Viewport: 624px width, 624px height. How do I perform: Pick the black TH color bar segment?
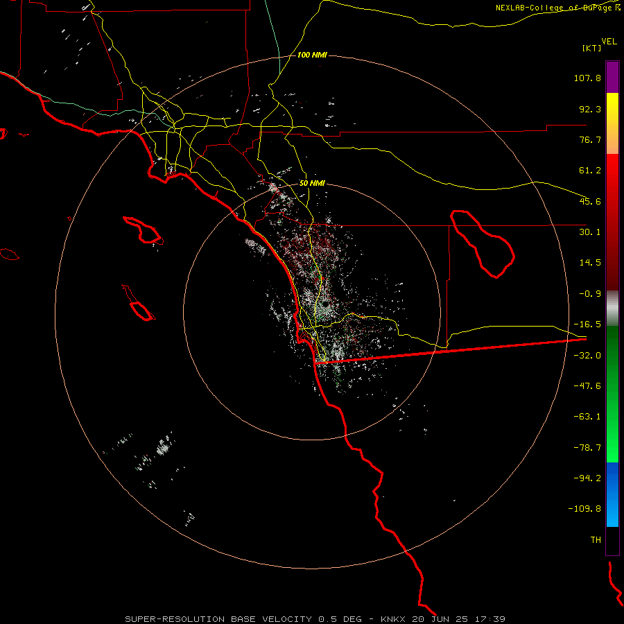coord(612,541)
